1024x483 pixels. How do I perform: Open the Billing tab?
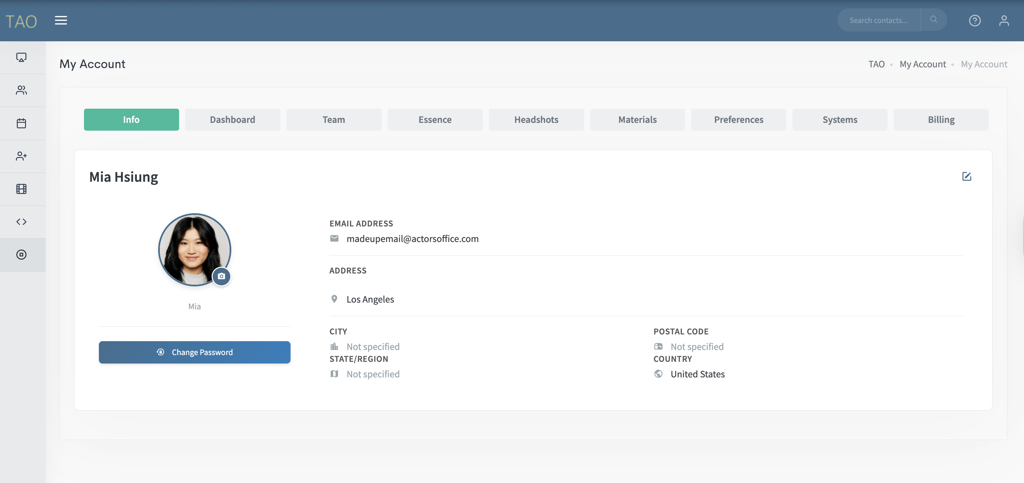pyautogui.click(x=940, y=119)
